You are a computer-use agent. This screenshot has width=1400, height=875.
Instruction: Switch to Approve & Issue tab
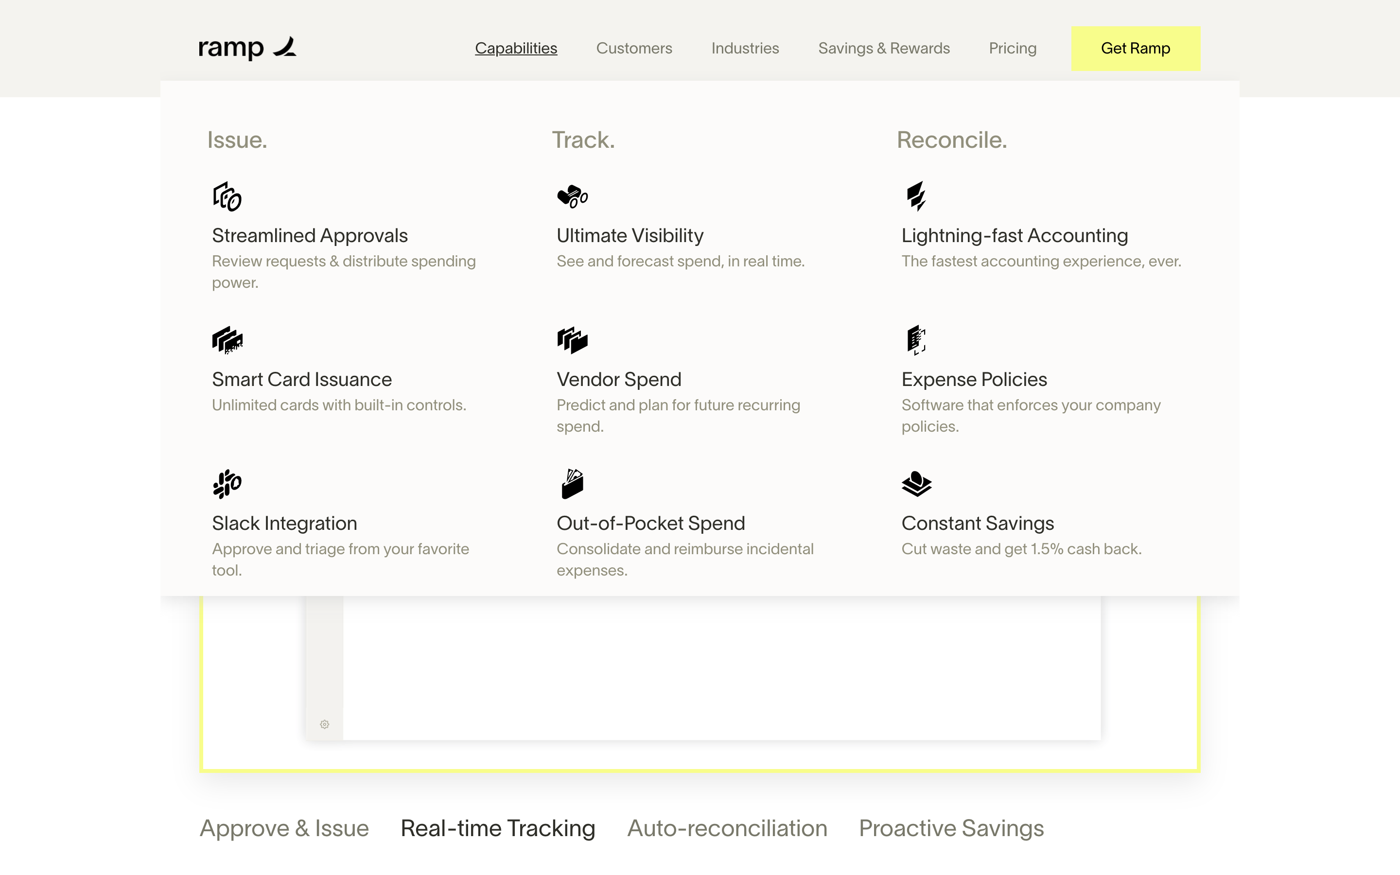point(284,828)
